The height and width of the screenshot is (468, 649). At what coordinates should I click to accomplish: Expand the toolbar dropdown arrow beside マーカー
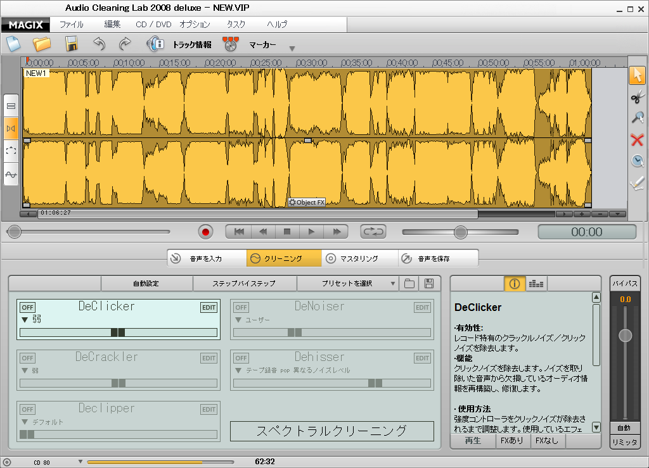click(292, 49)
